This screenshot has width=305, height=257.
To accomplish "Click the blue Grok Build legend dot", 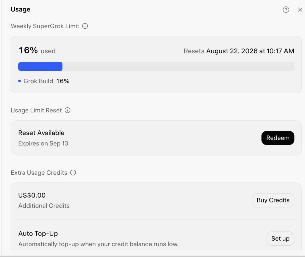I will tap(19, 81).
